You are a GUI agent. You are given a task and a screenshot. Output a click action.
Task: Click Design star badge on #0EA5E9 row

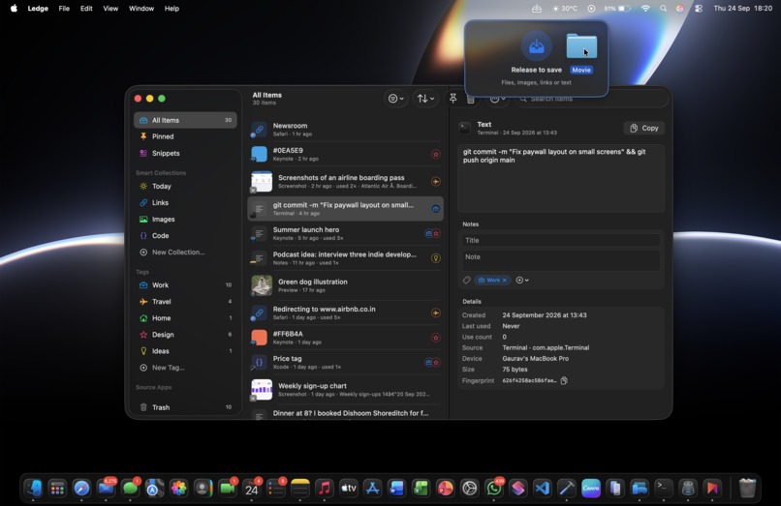pyautogui.click(x=436, y=154)
